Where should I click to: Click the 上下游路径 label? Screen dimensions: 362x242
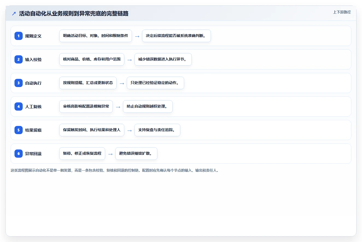[342, 12]
